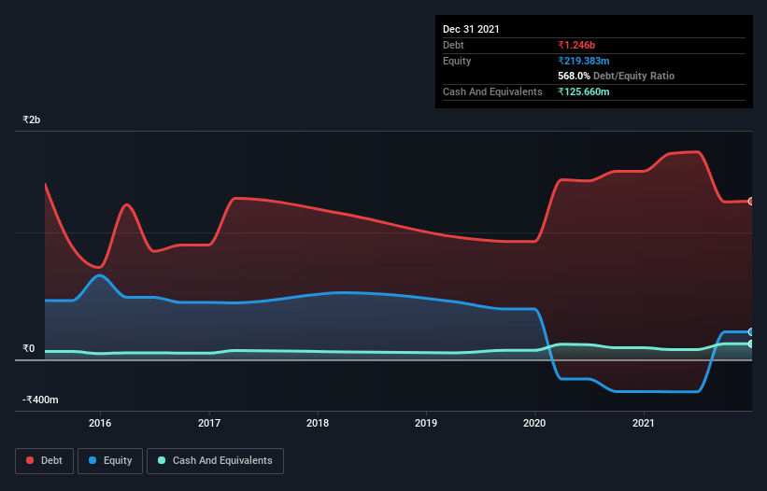
Task: Click the 568.0% Debt/Equity Ratio text
Action: [616, 76]
